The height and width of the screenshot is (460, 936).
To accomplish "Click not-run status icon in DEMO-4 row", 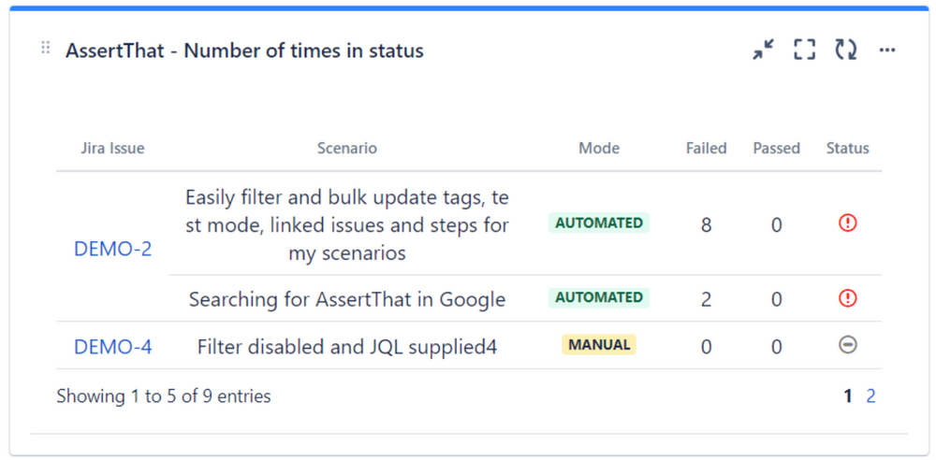I will point(847,345).
